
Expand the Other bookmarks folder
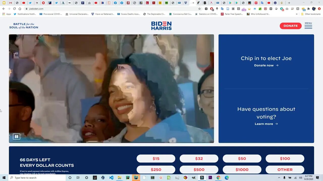(311, 14)
